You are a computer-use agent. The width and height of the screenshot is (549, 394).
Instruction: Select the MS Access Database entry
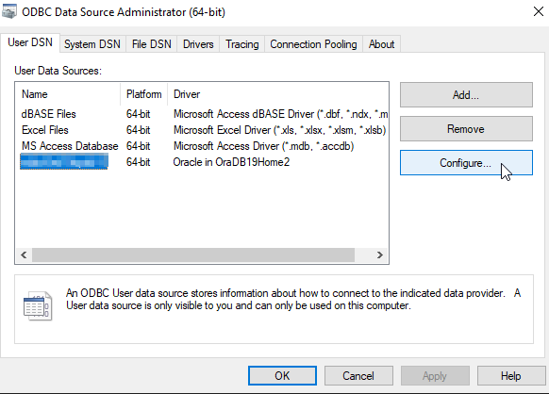coord(204,146)
